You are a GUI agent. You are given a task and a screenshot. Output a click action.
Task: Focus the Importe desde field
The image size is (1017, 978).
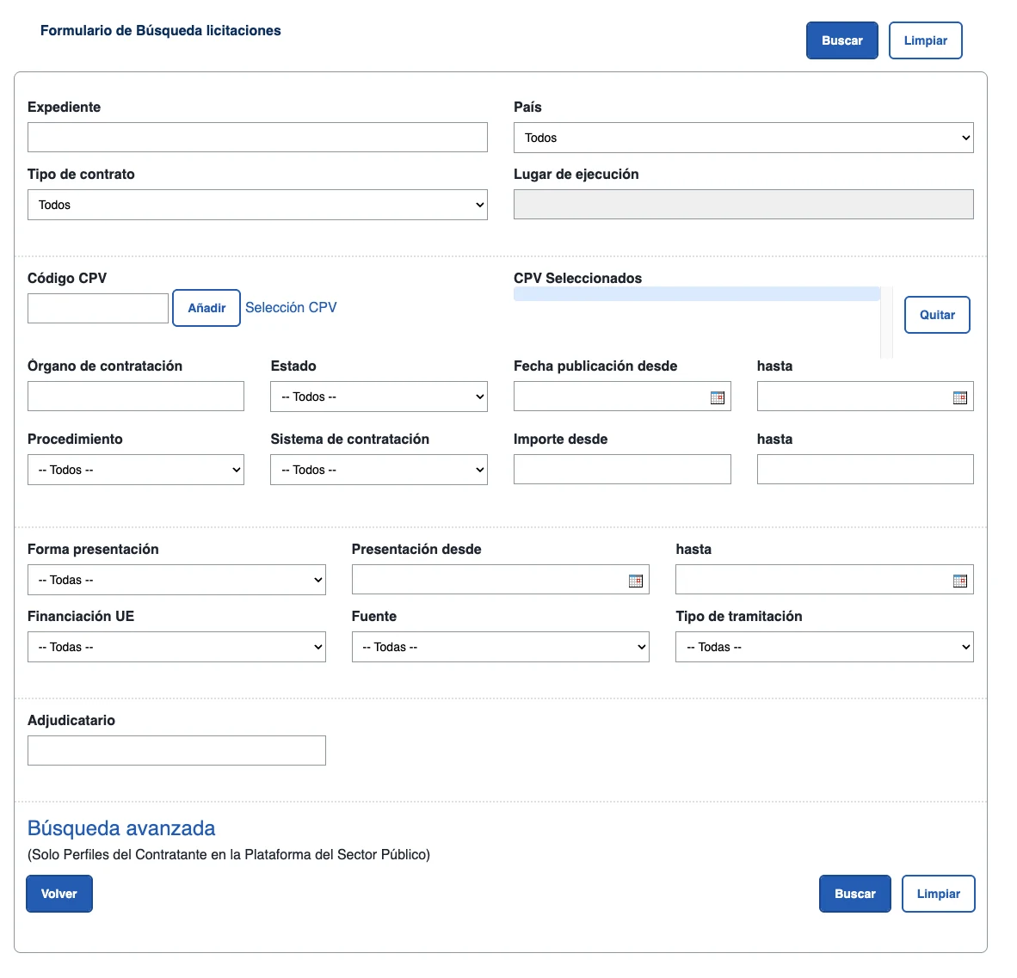(x=622, y=470)
